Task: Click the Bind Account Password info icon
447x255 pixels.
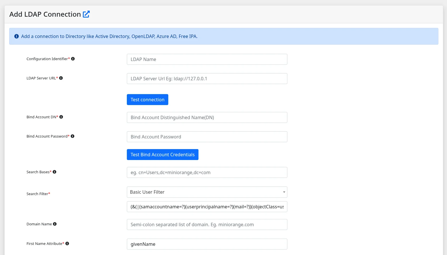Action: pyautogui.click(x=72, y=136)
